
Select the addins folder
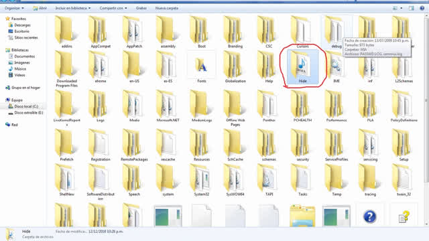(x=66, y=31)
